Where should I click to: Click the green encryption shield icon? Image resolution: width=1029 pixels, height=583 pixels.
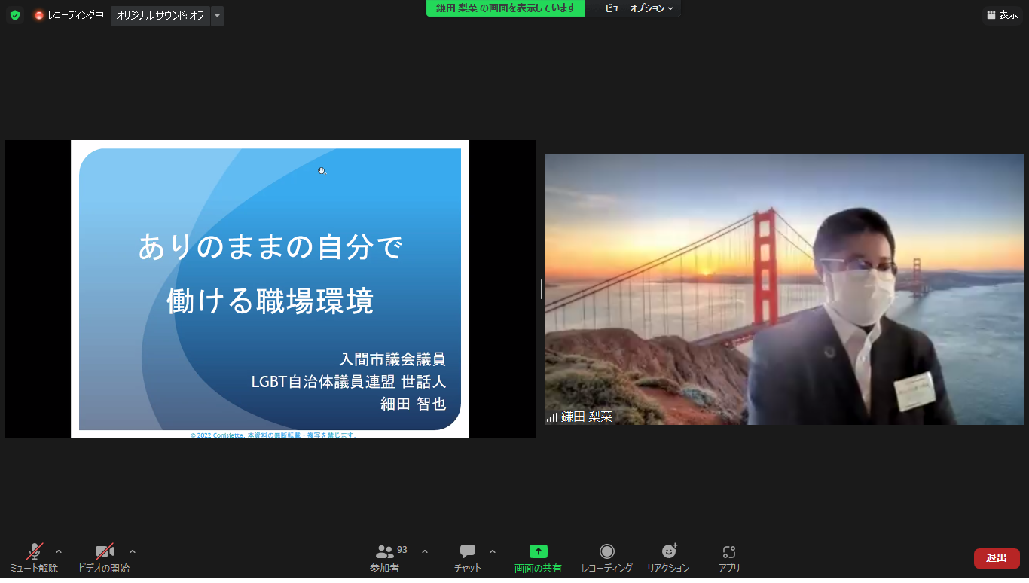pos(15,15)
